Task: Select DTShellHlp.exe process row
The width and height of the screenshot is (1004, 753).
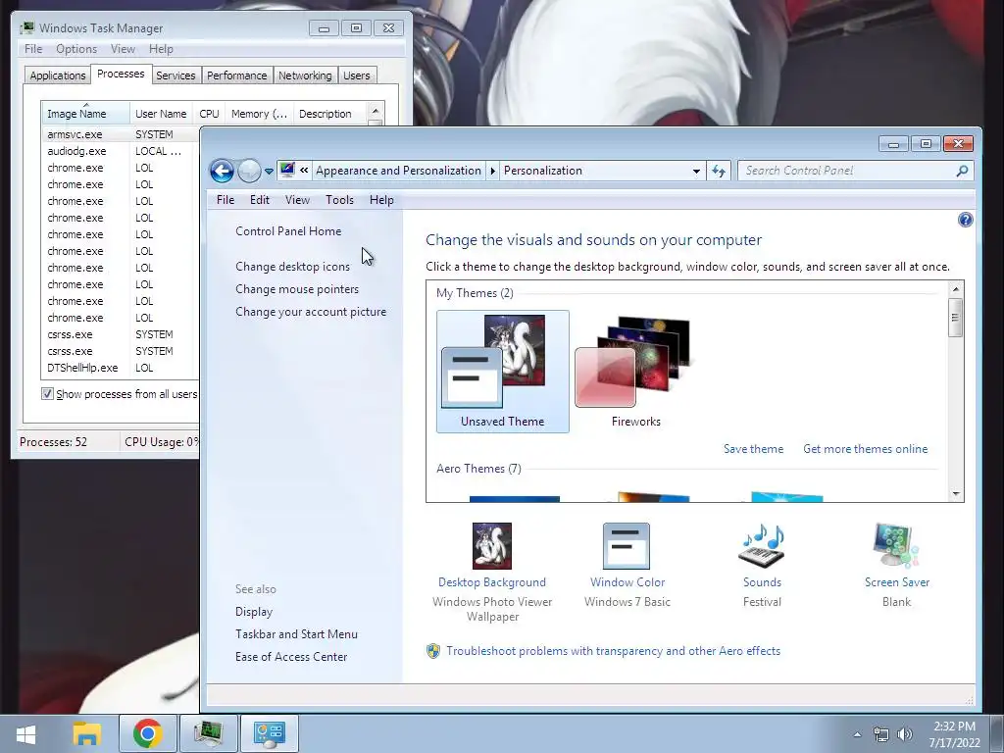Action: [121, 368]
